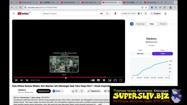
Task: Start voice search with microphone
Action: [x=115, y=14]
